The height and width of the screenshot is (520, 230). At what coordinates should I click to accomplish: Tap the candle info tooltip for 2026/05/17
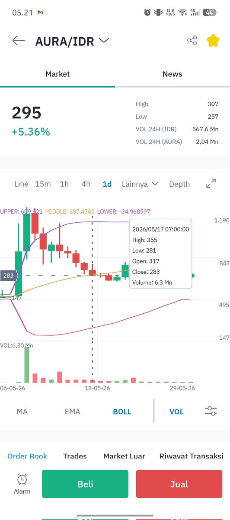click(160, 255)
